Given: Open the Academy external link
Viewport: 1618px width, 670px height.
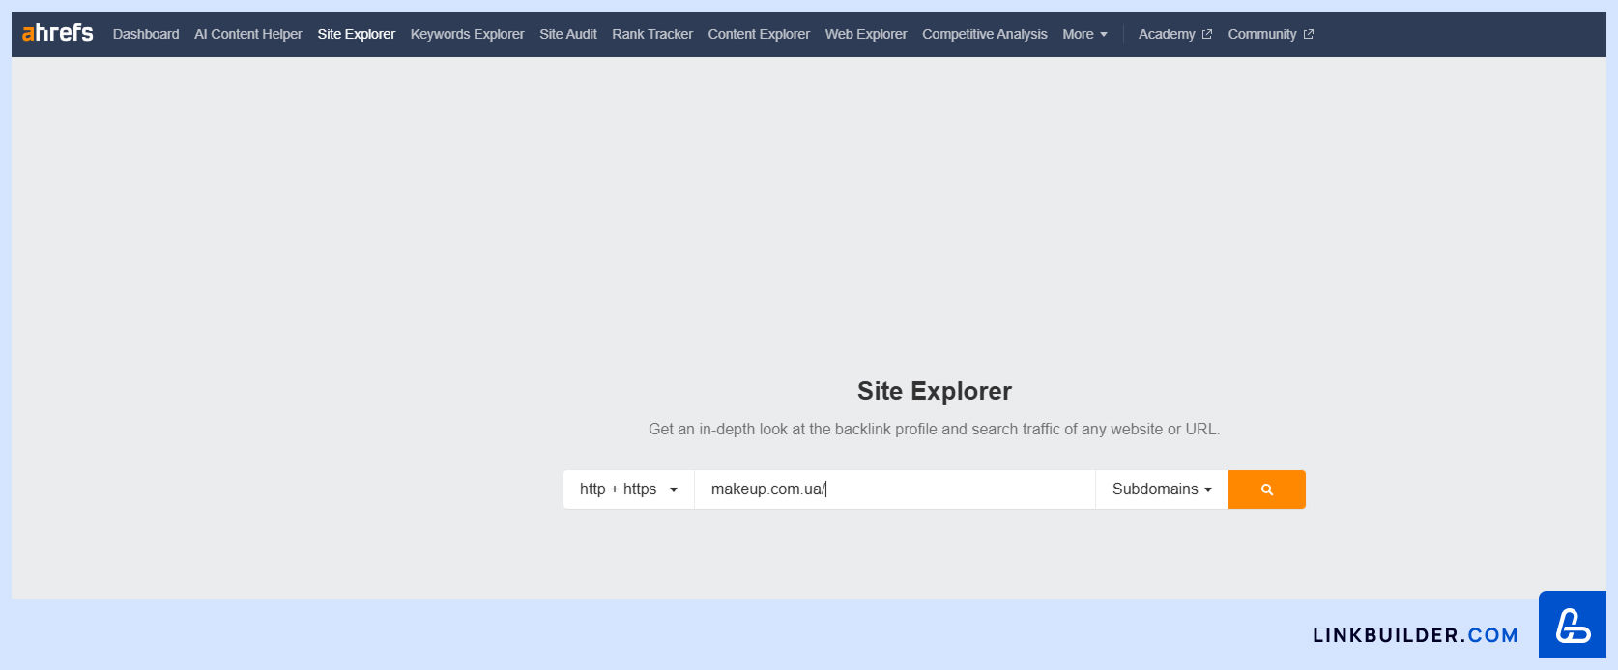Looking at the screenshot, I should click(x=1175, y=34).
